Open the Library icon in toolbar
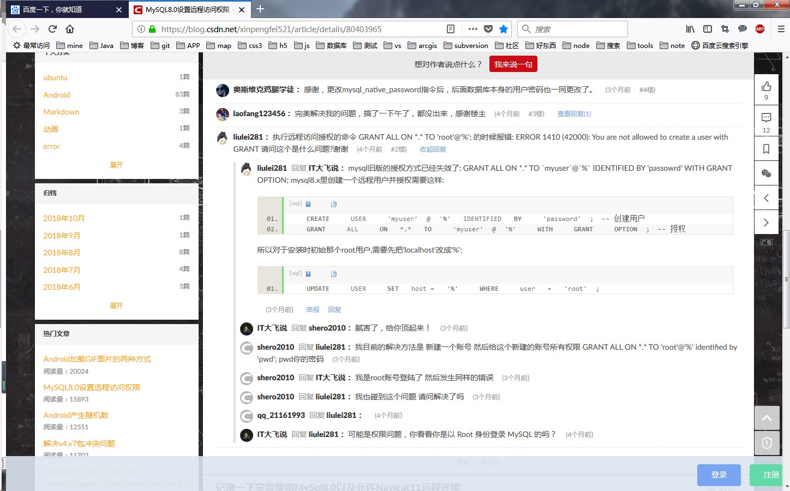The width and height of the screenshot is (790, 491). pyautogui.click(x=690, y=29)
